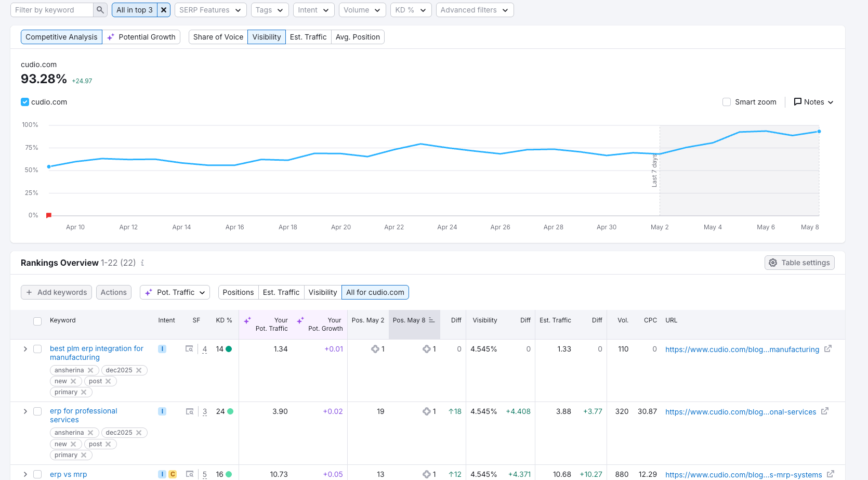Viewport: 868px width, 480px height.
Task: Select the Share of Voice chart tab
Action: pos(218,37)
